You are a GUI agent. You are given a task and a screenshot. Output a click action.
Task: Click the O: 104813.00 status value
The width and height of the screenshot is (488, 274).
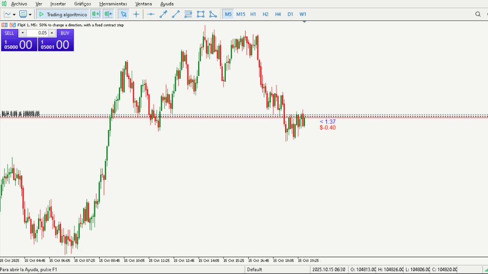pos(363,269)
